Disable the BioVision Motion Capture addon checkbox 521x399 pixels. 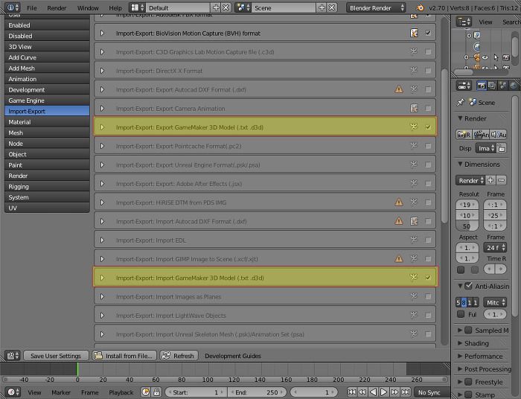coord(428,33)
